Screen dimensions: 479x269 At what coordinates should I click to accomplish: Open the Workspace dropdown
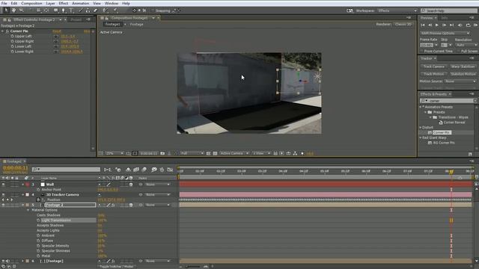pyautogui.click(x=397, y=10)
